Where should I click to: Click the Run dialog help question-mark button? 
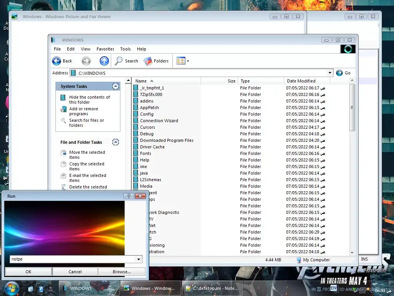[x=129, y=196]
